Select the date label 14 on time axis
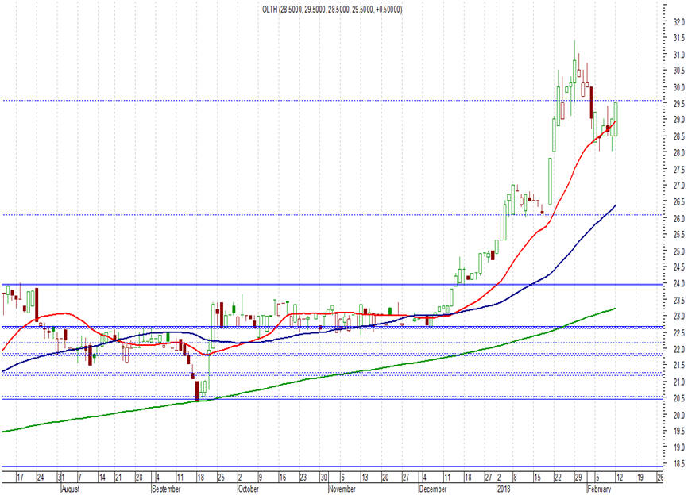The width and height of the screenshot is (688, 495). coord(102,477)
